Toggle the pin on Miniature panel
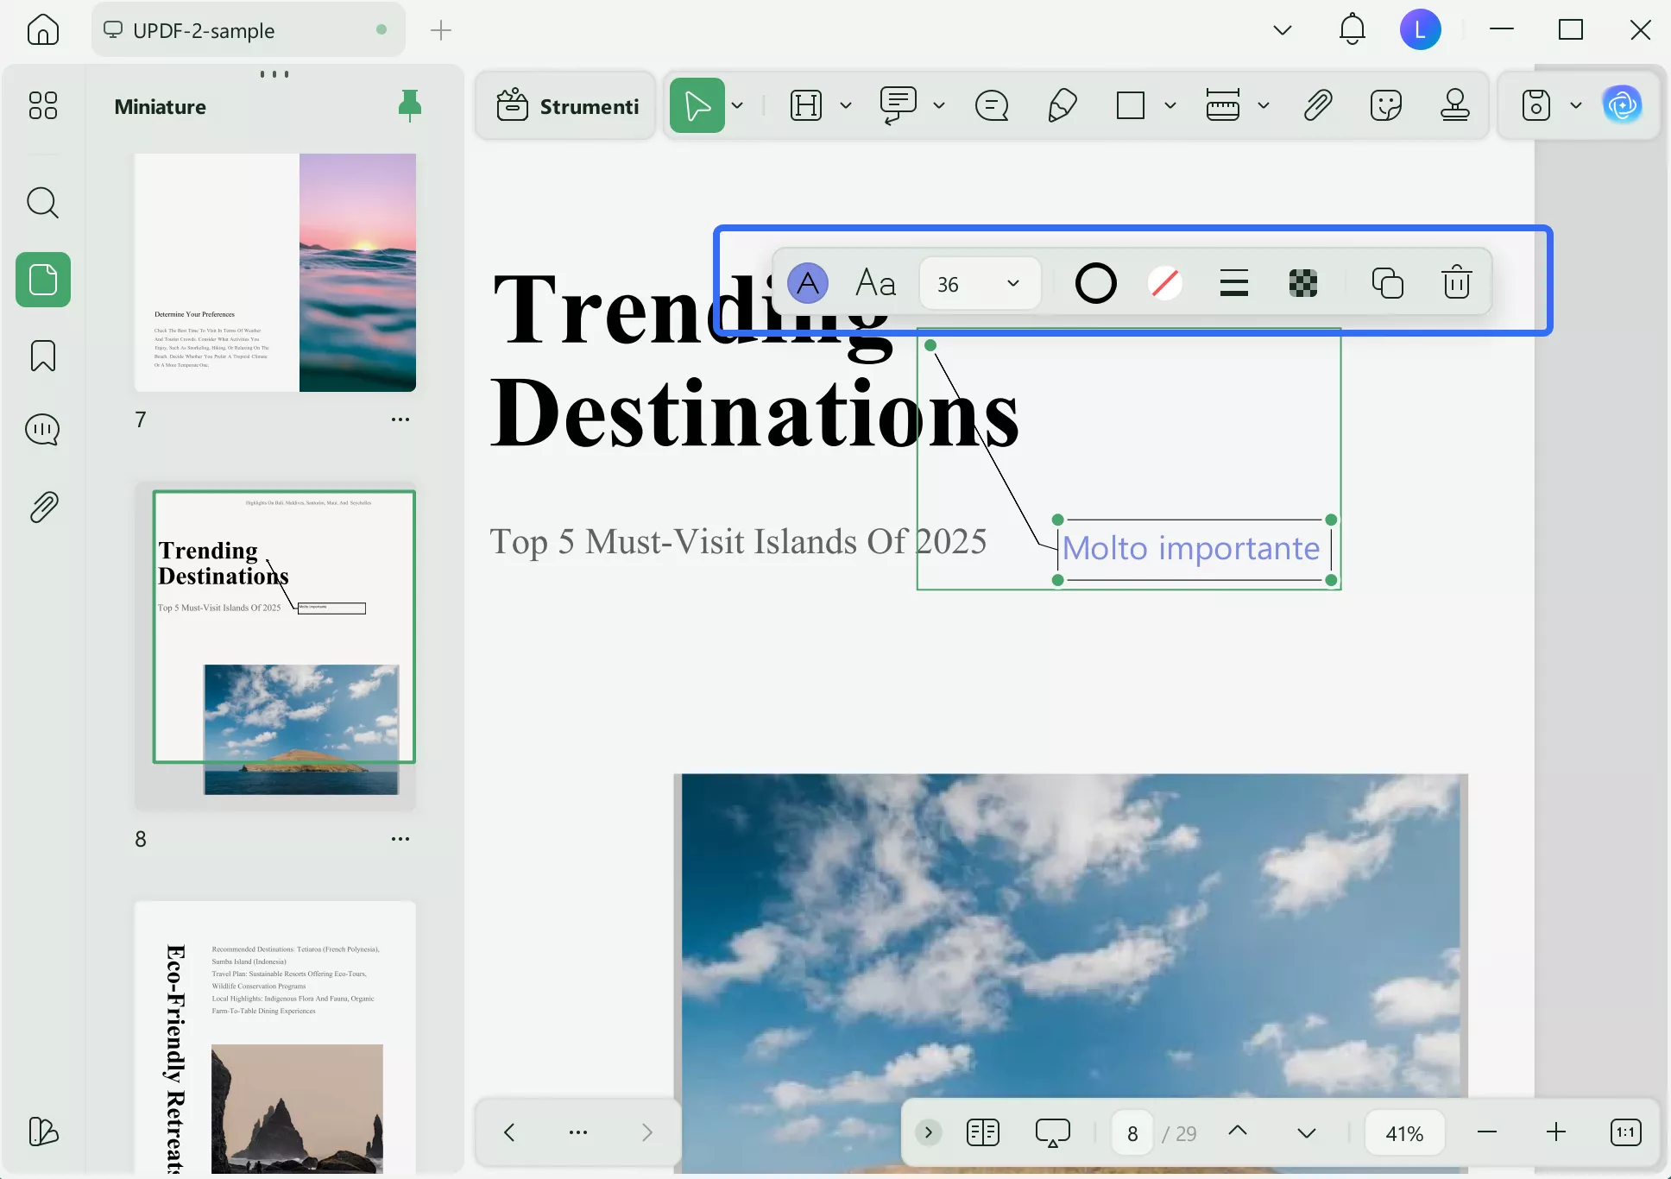This screenshot has height=1179, width=1671. (410, 106)
